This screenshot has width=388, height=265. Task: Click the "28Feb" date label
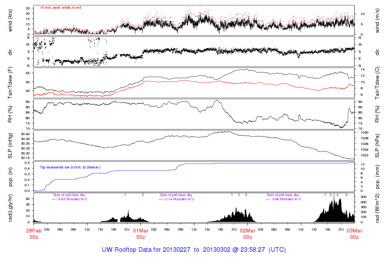(34, 231)
